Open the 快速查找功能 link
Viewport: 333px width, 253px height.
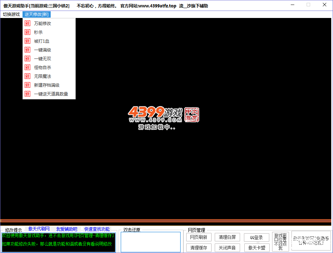click(97, 229)
